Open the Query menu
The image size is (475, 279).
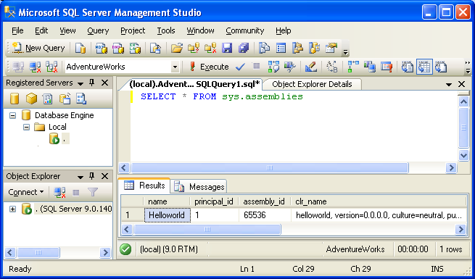point(98,30)
